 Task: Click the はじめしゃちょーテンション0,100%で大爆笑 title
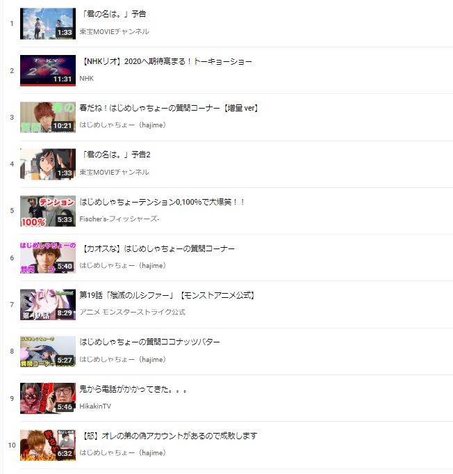pos(162,202)
